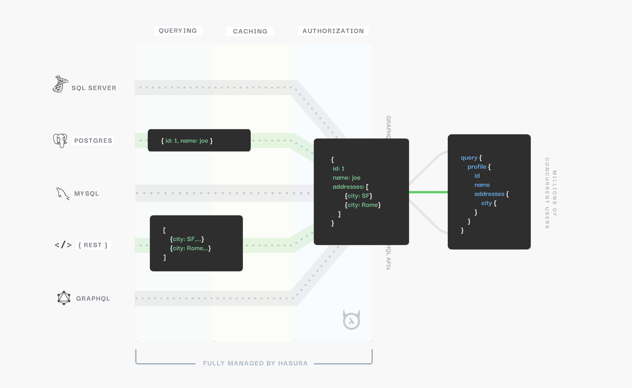
Task: Click the Hasura logo in authorization column
Action: tap(351, 320)
